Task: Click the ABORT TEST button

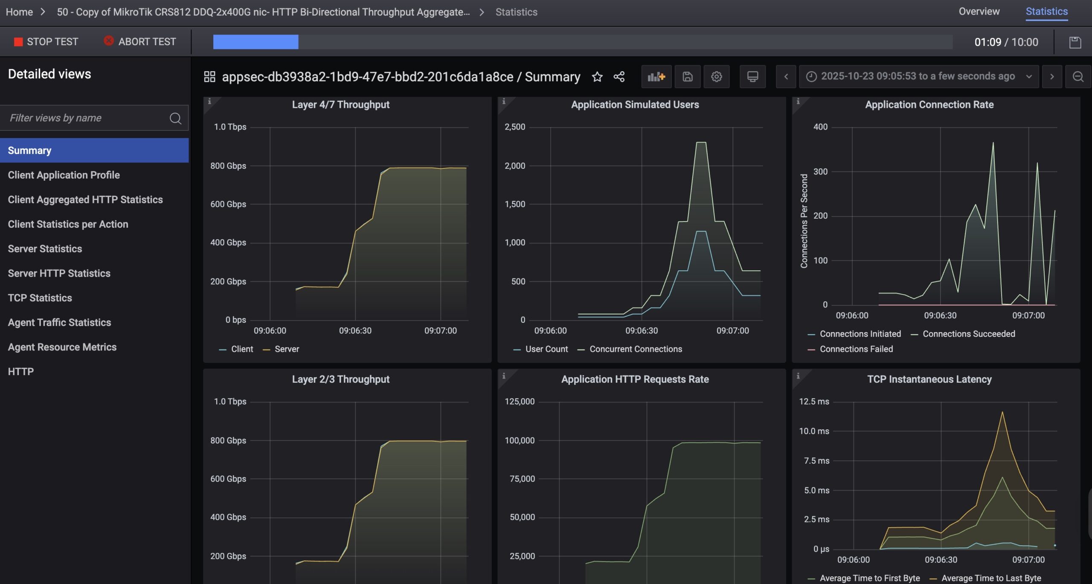Action: coord(140,42)
